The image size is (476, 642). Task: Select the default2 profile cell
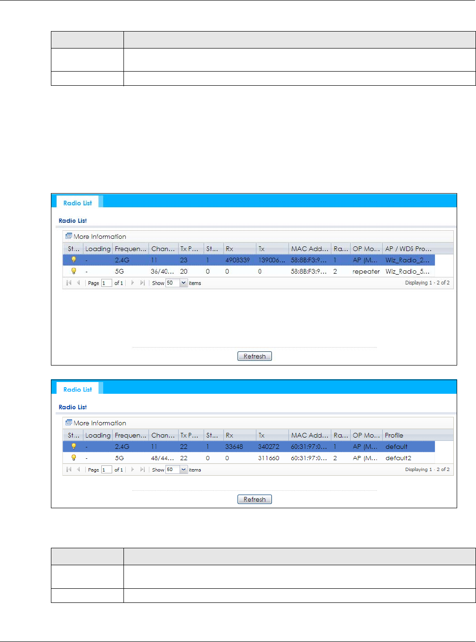398,458
